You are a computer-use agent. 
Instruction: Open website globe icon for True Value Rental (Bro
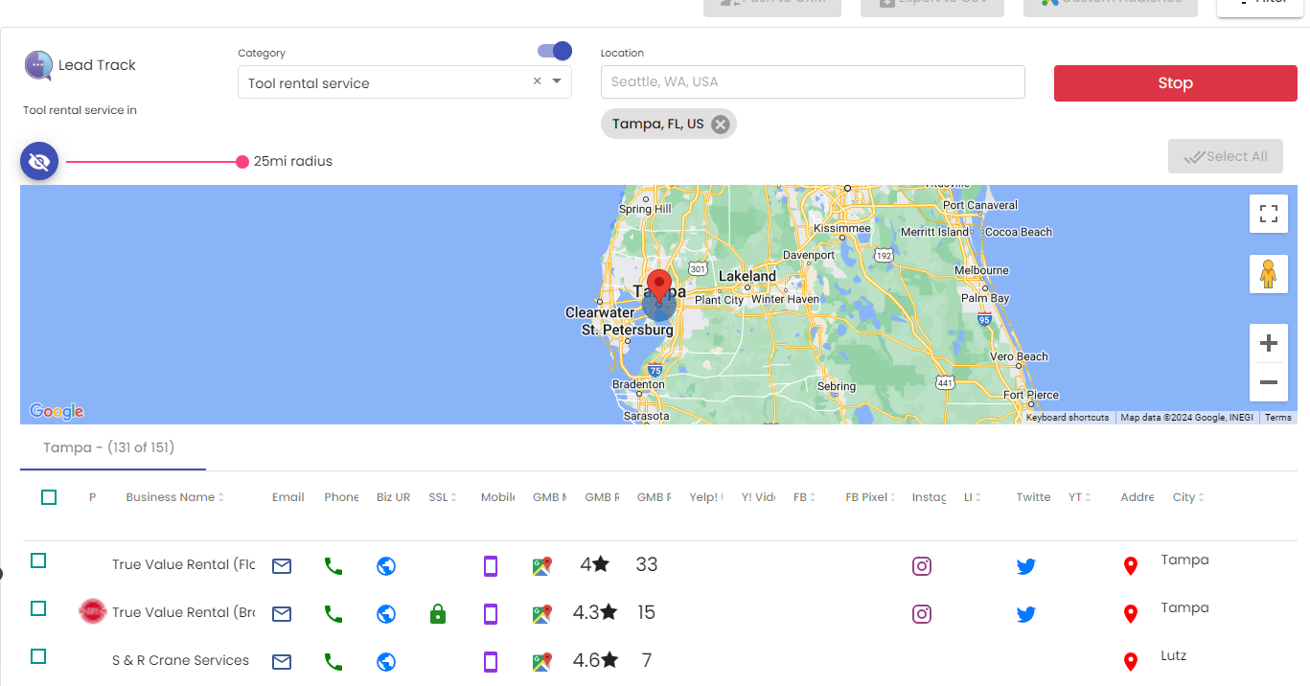point(386,614)
